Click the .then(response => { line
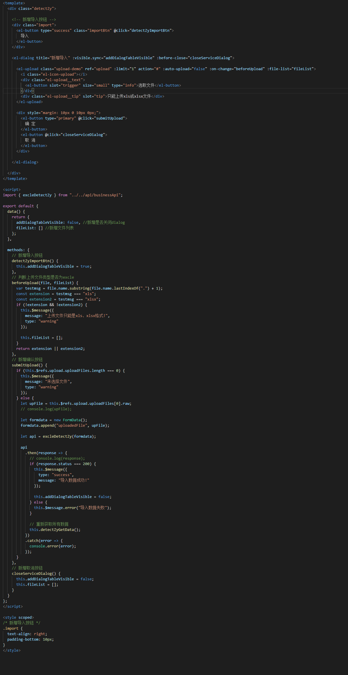348x675 pixels. point(46,453)
